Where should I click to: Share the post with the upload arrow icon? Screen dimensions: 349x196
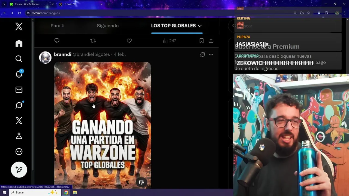[x=211, y=41]
